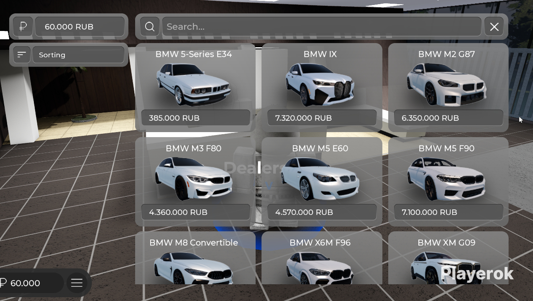Click the sorting filter icon

[22, 55]
